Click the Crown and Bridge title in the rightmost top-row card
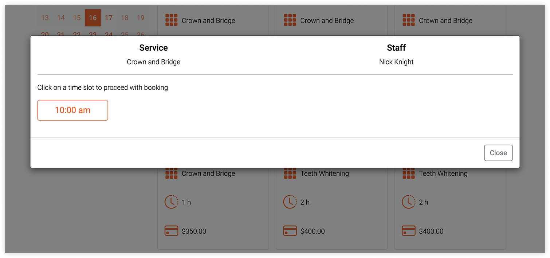The image size is (550, 258). (x=445, y=21)
